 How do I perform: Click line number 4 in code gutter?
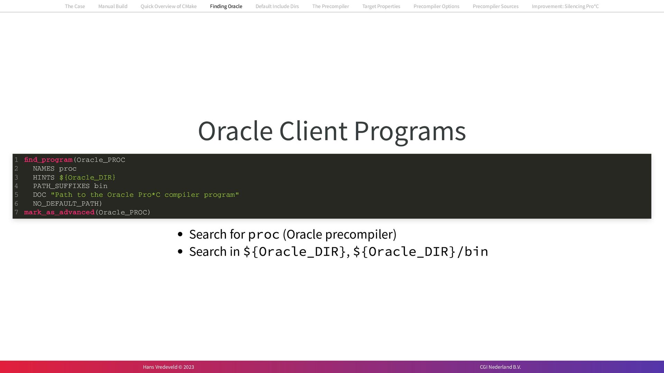point(16,186)
